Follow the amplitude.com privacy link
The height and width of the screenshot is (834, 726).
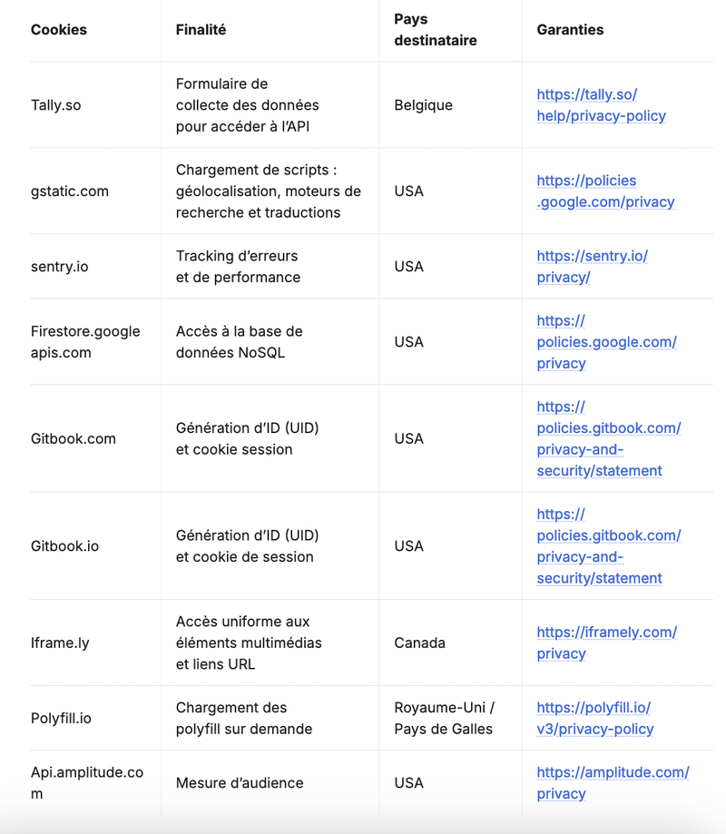click(x=613, y=782)
